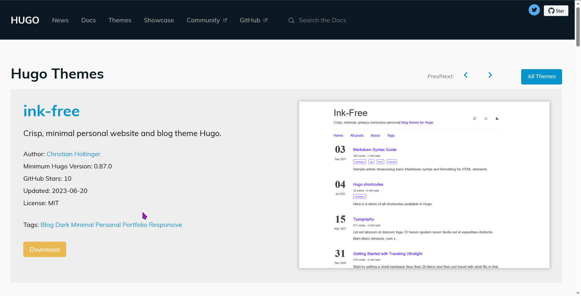Image resolution: width=581 pixels, height=296 pixels.
Task: Go to previous theme arrow
Action: (466, 75)
